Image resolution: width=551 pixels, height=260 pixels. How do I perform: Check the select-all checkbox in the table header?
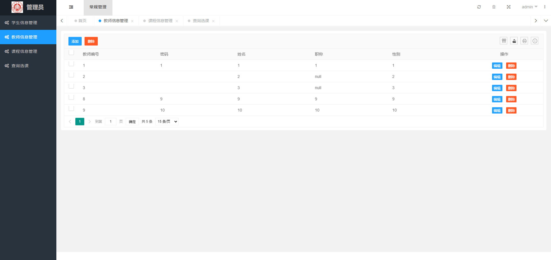coord(71,53)
